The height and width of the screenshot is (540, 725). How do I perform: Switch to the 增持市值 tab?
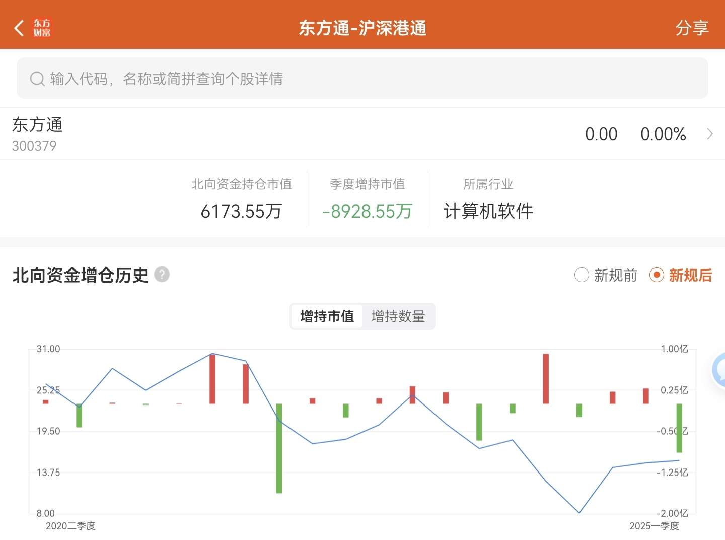coord(327,316)
